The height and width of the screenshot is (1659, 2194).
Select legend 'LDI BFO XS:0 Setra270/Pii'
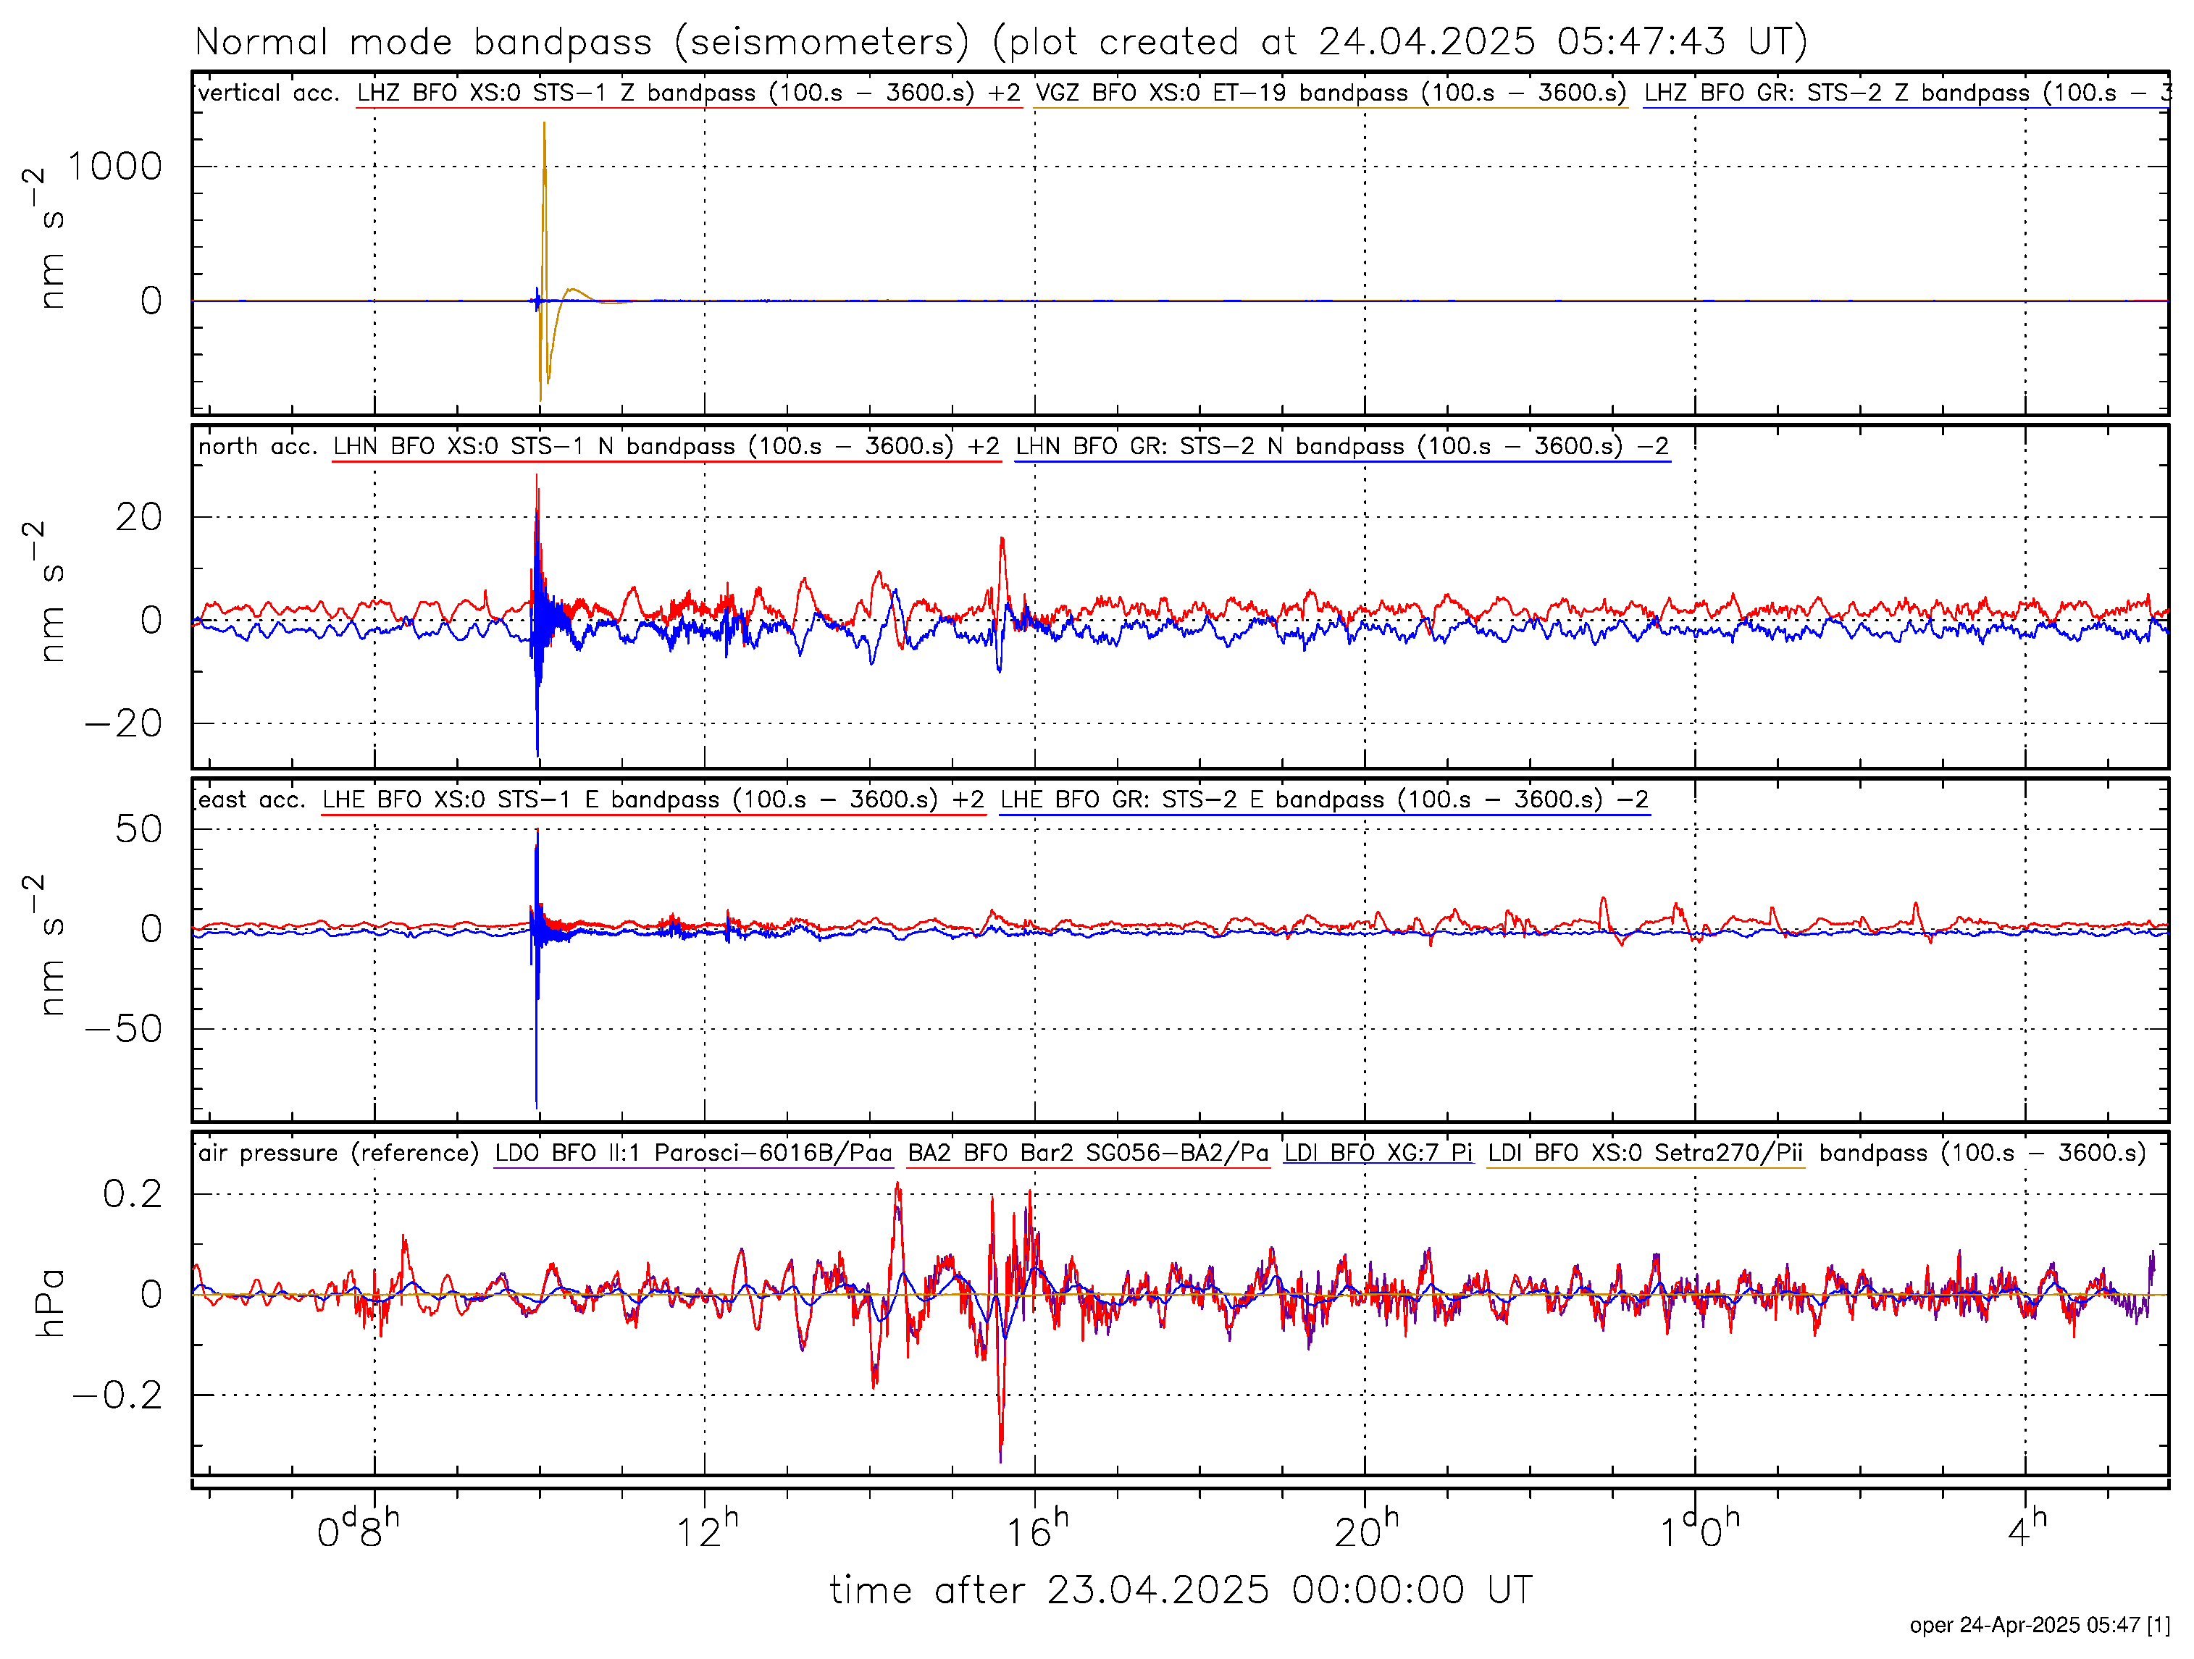click(x=1646, y=1154)
